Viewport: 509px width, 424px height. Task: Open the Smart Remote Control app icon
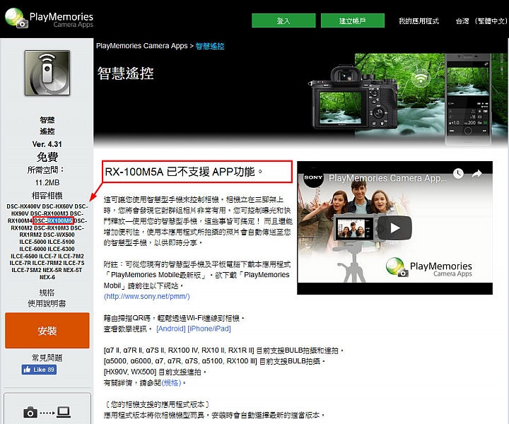tap(47, 73)
